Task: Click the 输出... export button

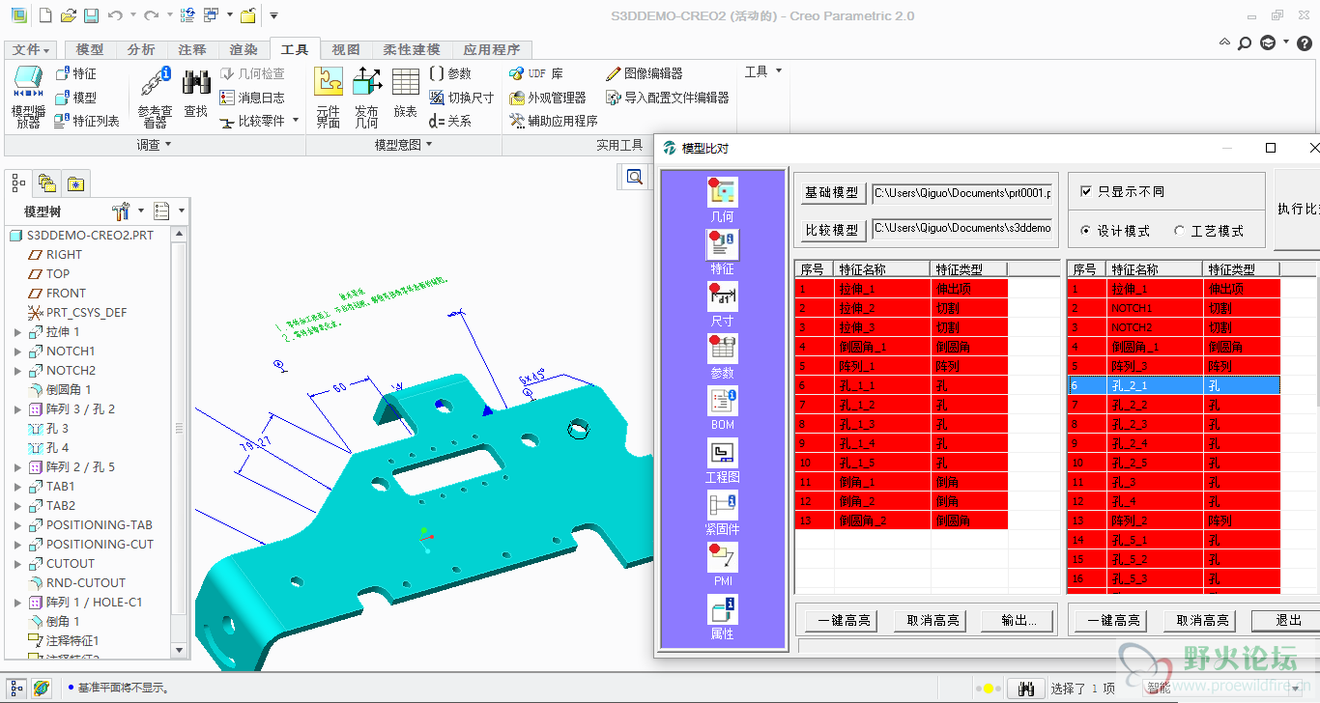Action: (1019, 620)
